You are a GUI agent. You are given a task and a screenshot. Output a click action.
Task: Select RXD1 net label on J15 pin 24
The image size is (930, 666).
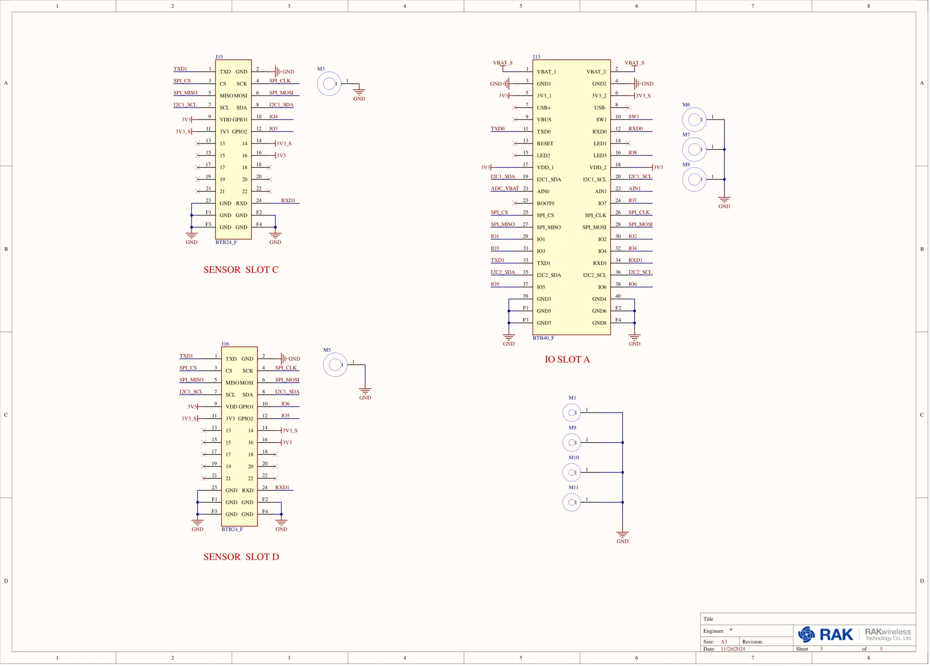coord(288,200)
